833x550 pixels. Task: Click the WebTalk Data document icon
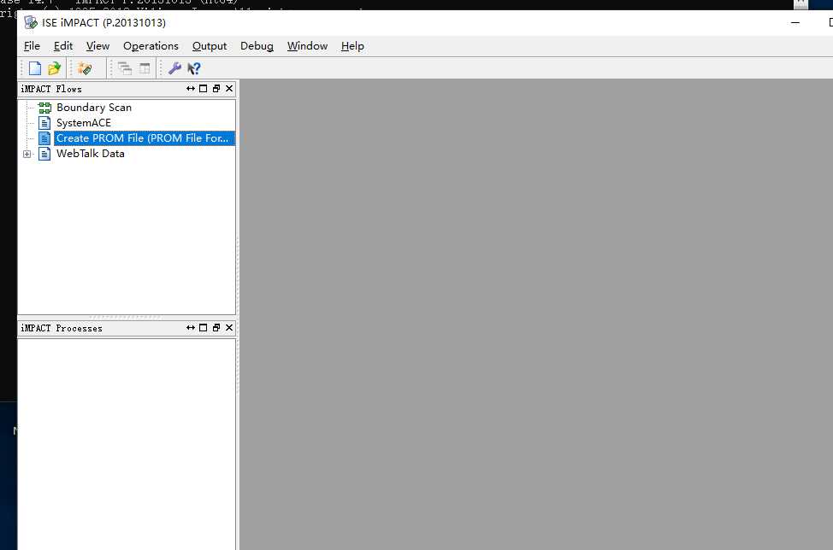44,154
